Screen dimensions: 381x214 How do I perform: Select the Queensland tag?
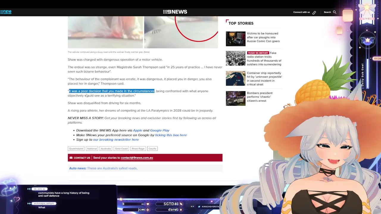click(76, 149)
